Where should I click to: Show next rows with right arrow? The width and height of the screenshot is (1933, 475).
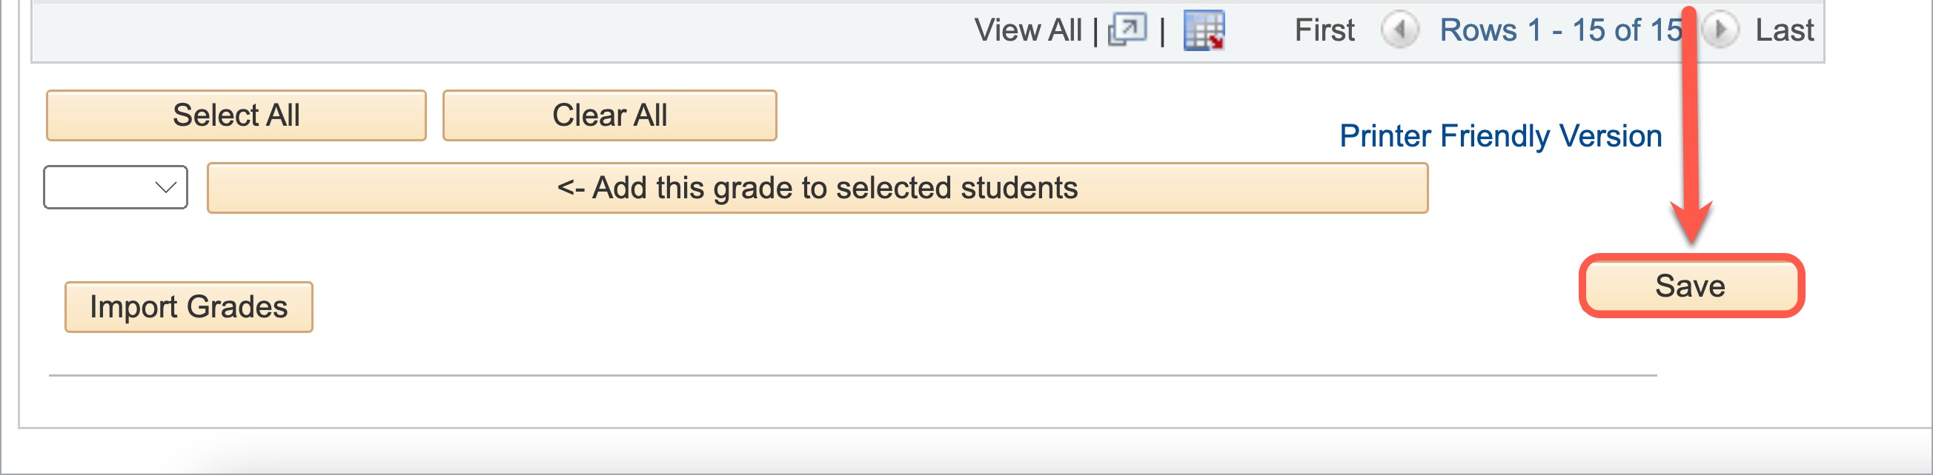point(1720,31)
